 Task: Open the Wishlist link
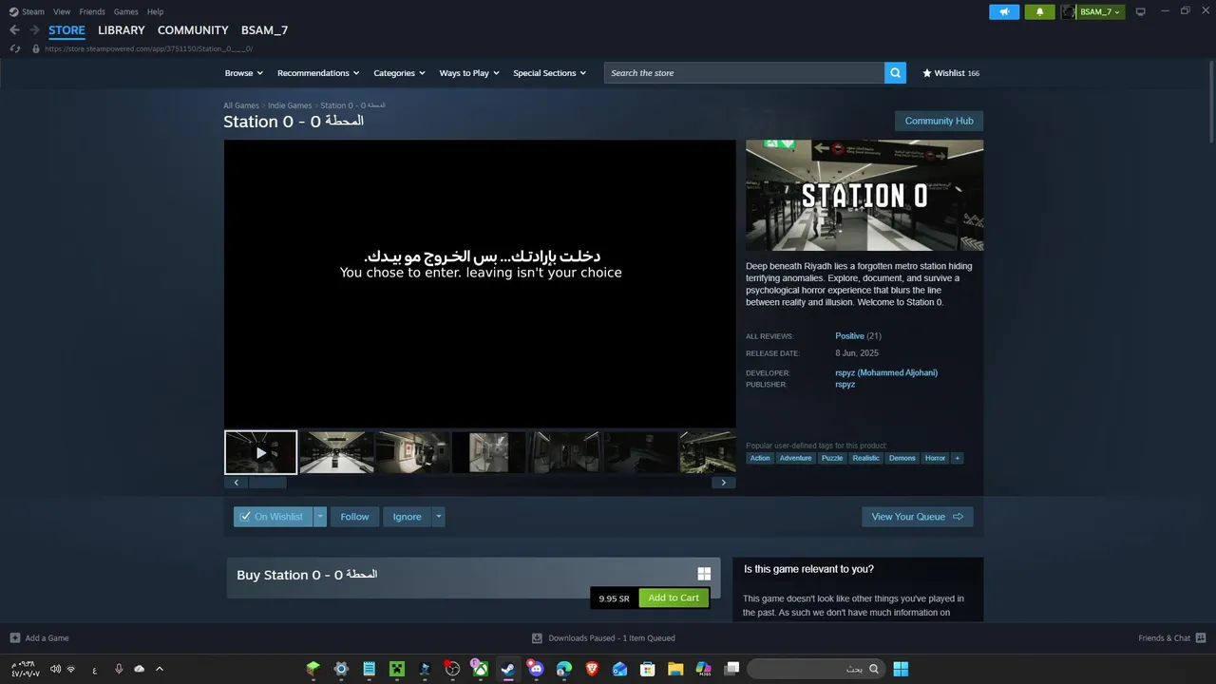click(951, 73)
